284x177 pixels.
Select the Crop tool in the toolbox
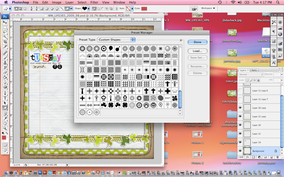pos(5,41)
